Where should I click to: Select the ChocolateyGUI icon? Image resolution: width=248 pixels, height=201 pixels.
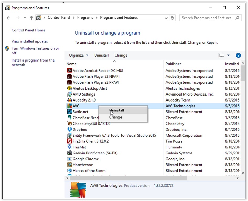[x=69, y=124]
